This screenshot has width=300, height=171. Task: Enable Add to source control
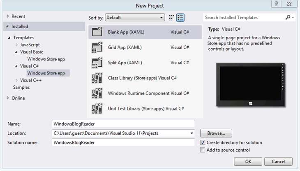point(203,150)
